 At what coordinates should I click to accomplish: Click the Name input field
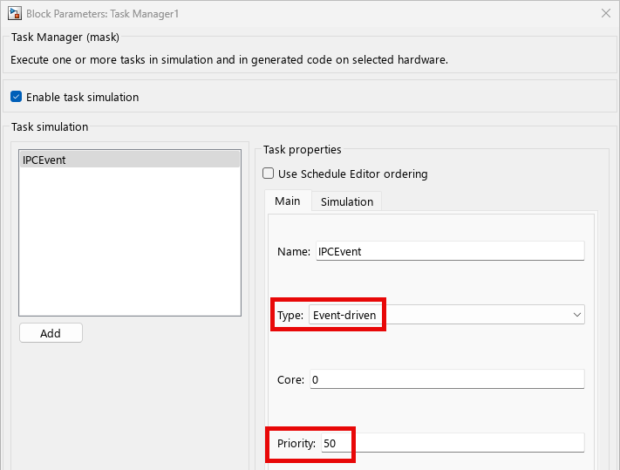coord(450,251)
